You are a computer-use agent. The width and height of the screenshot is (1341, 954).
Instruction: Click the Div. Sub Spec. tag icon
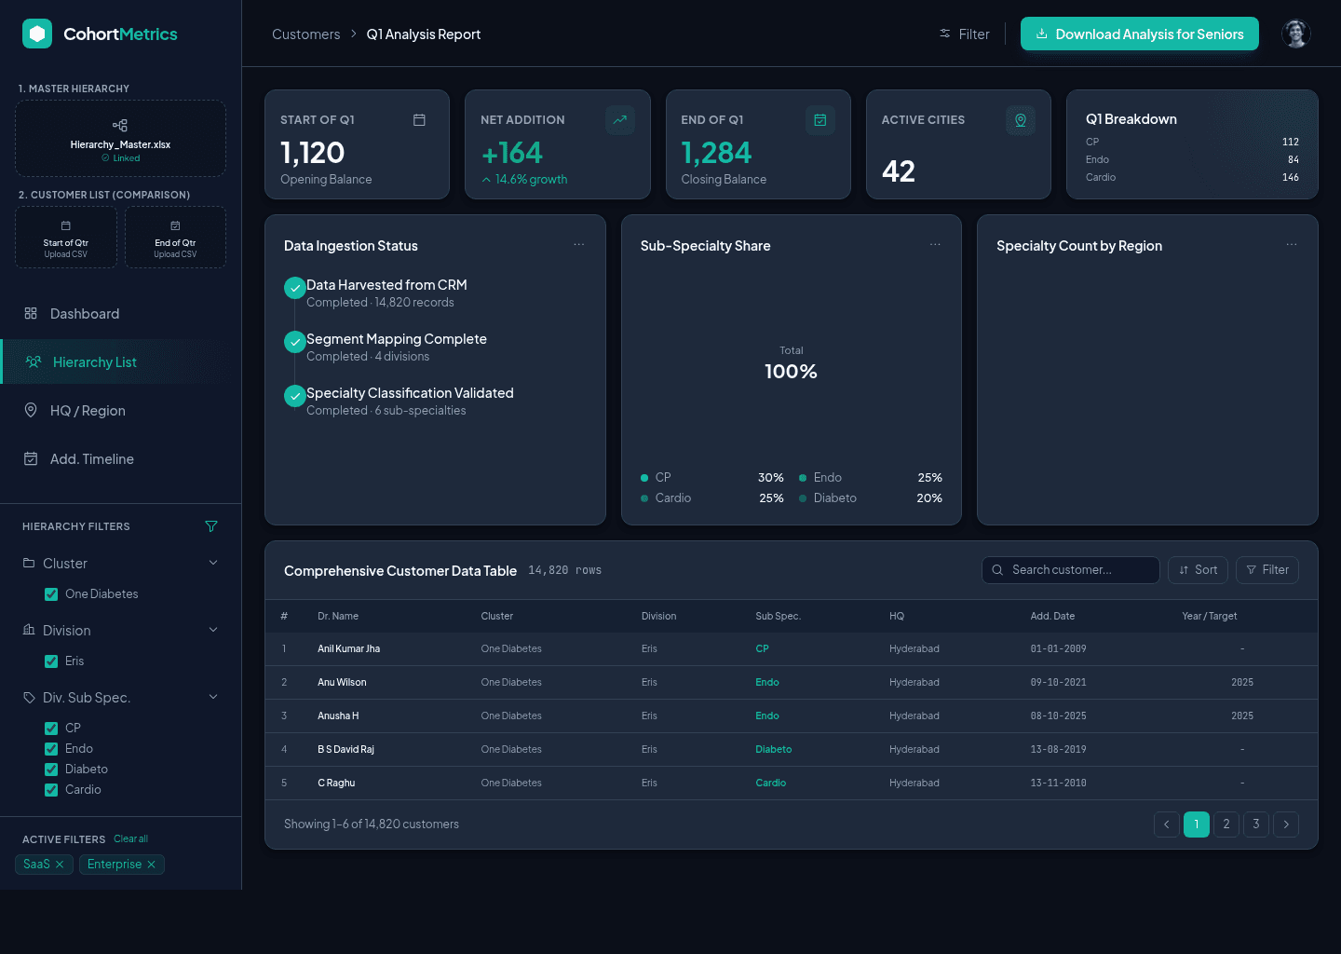(29, 697)
